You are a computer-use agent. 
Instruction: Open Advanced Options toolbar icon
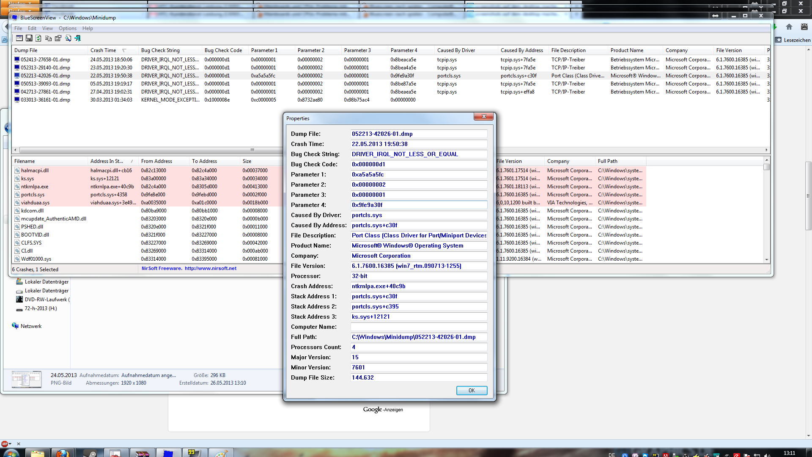[19, 38]
